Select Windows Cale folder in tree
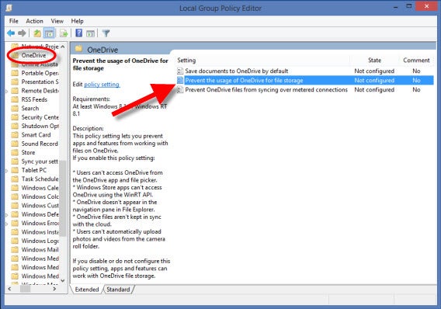This screenshot has width=441, height=309. [40, 188]
